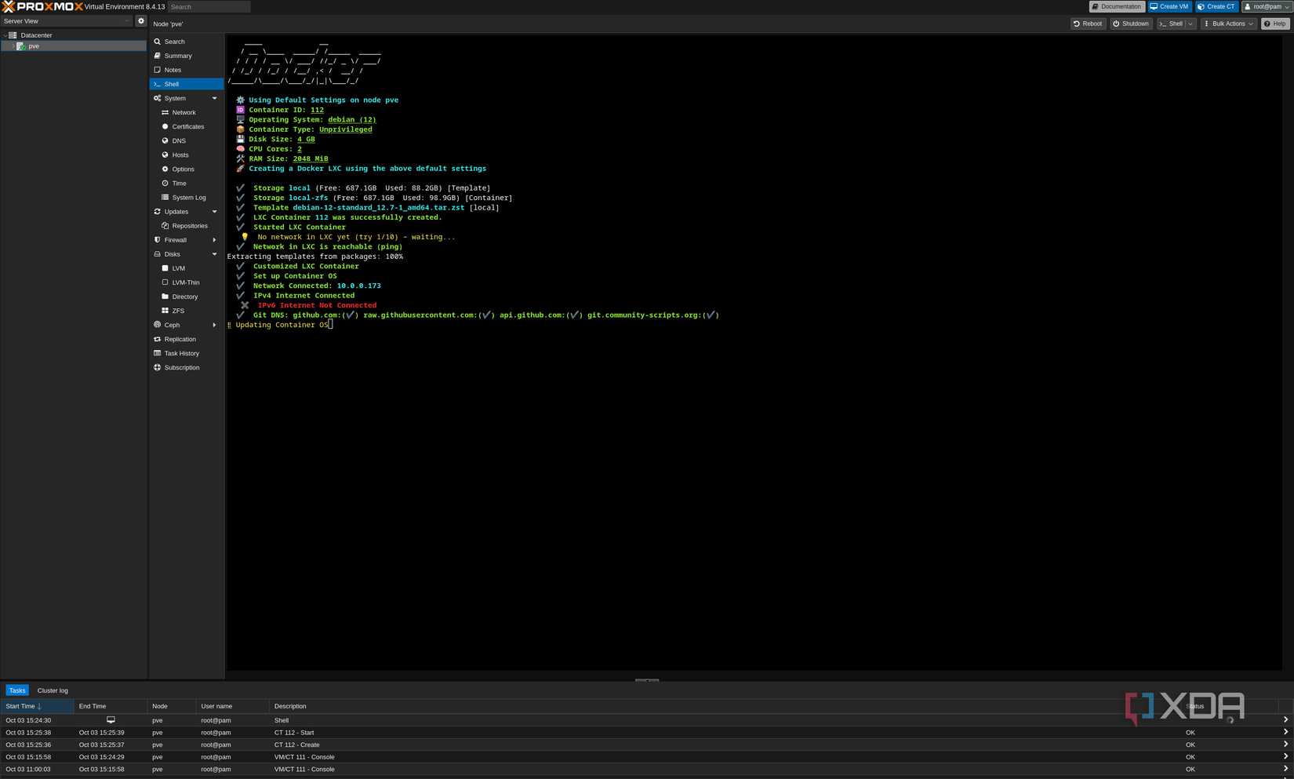Select the Tasks tab
This screenshot has width=1294, height=779.
[16, 690]
